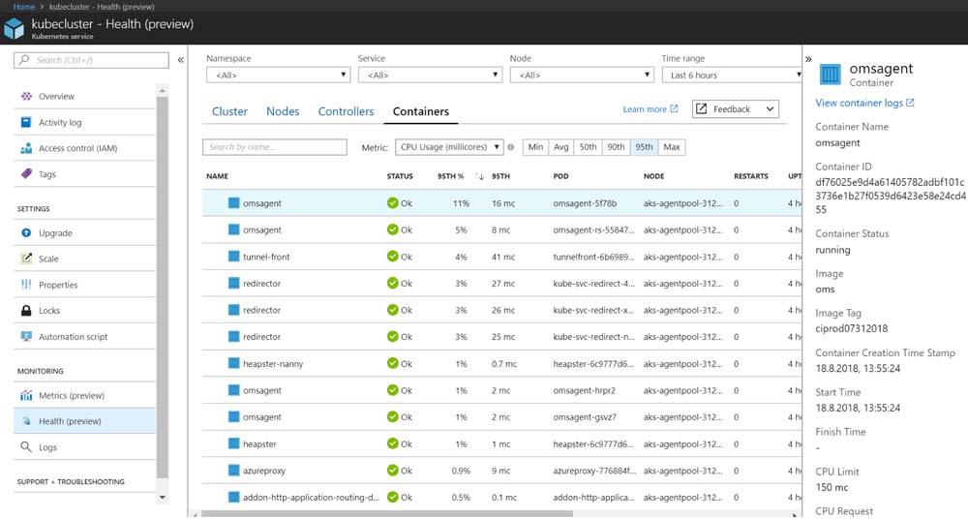
Task: Click the Search by name input field
Action: 274,147
